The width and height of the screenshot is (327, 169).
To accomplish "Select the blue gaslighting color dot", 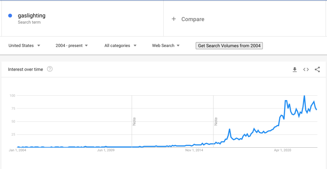I will point(10,16).
